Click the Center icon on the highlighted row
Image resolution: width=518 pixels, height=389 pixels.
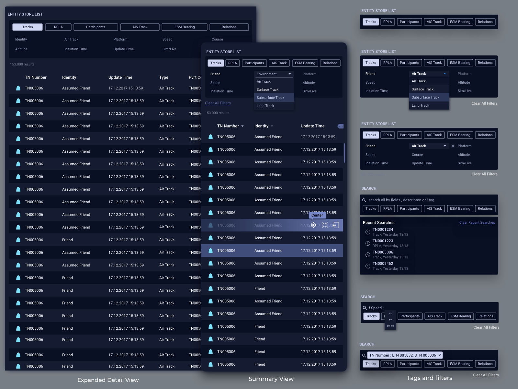313,225
